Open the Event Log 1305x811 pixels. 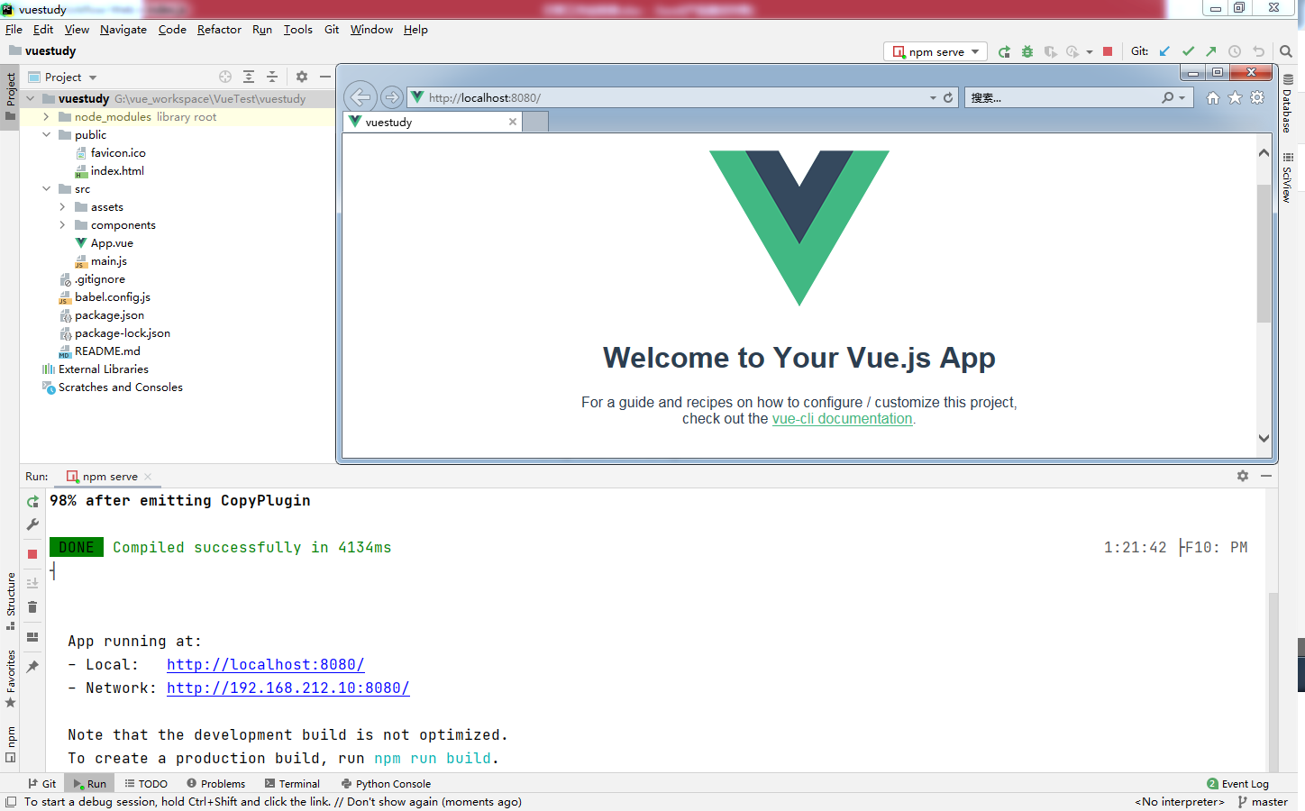click(x=1237, y=784)
